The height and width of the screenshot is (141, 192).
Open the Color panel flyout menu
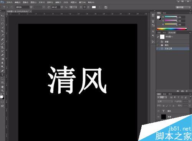tap(190, 13)
